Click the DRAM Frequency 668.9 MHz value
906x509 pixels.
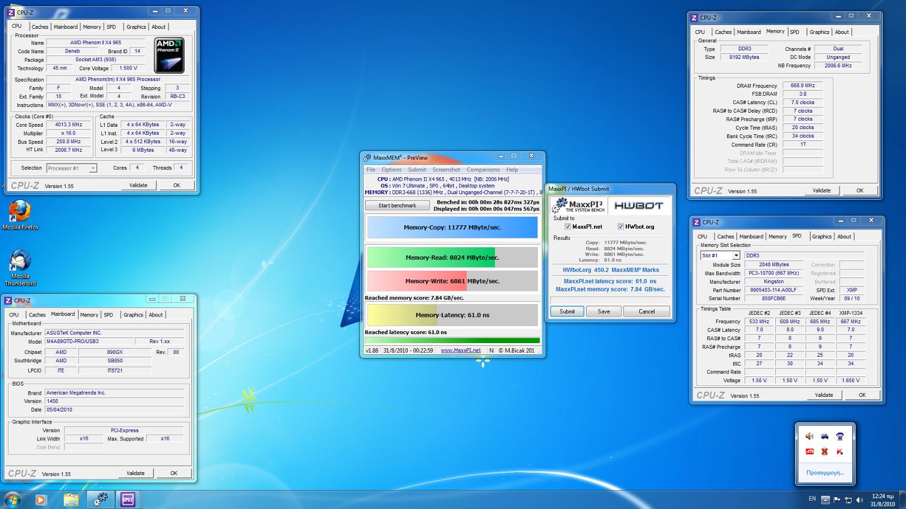[x=802, y=85]
